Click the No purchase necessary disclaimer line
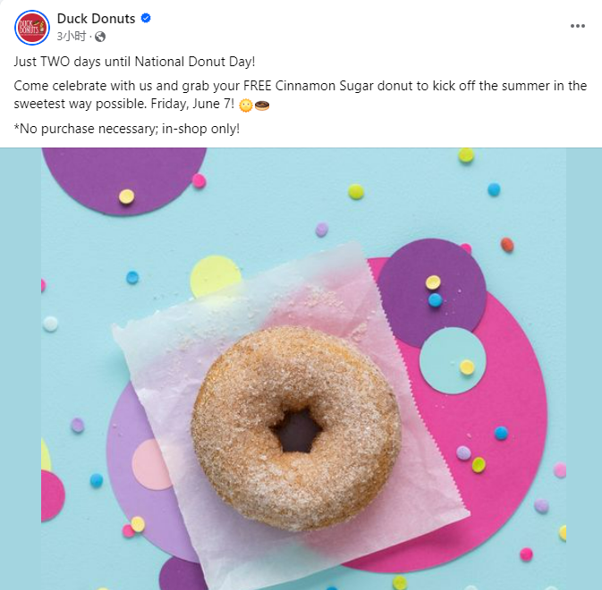This screenshot has height=590, width=602. click(127, 129)
